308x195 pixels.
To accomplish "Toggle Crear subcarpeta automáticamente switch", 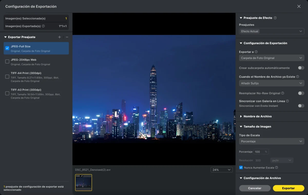I will [x=301, y=68].
